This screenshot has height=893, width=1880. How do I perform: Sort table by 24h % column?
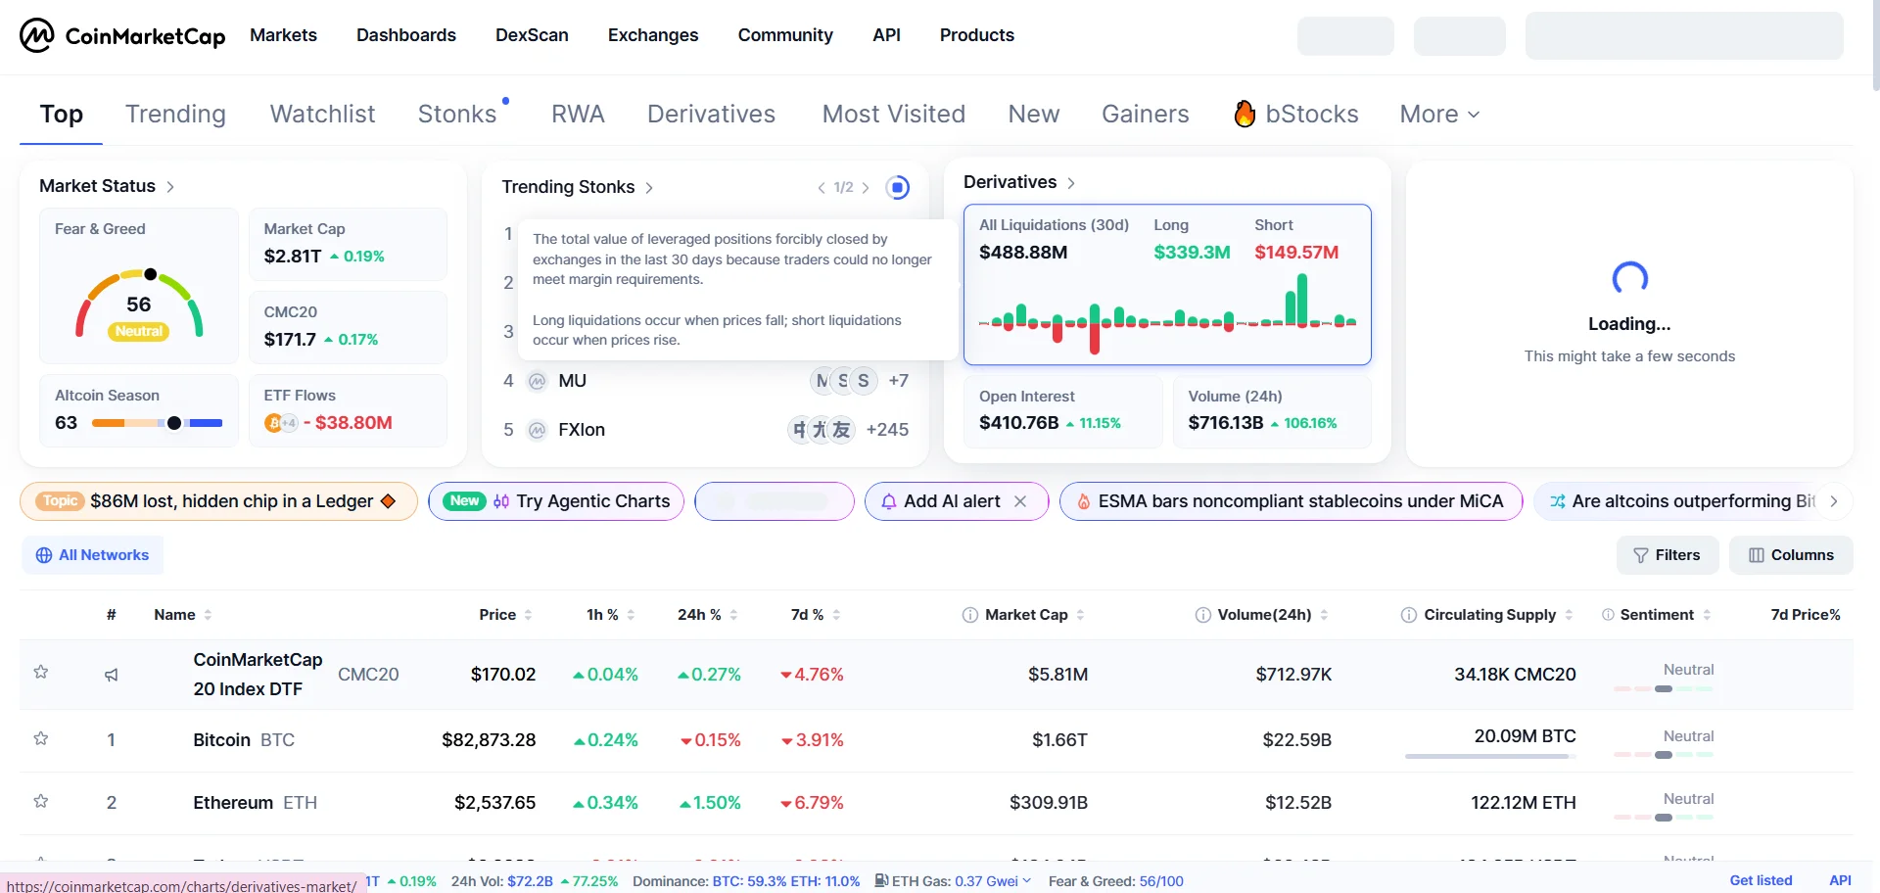(707, 615)
